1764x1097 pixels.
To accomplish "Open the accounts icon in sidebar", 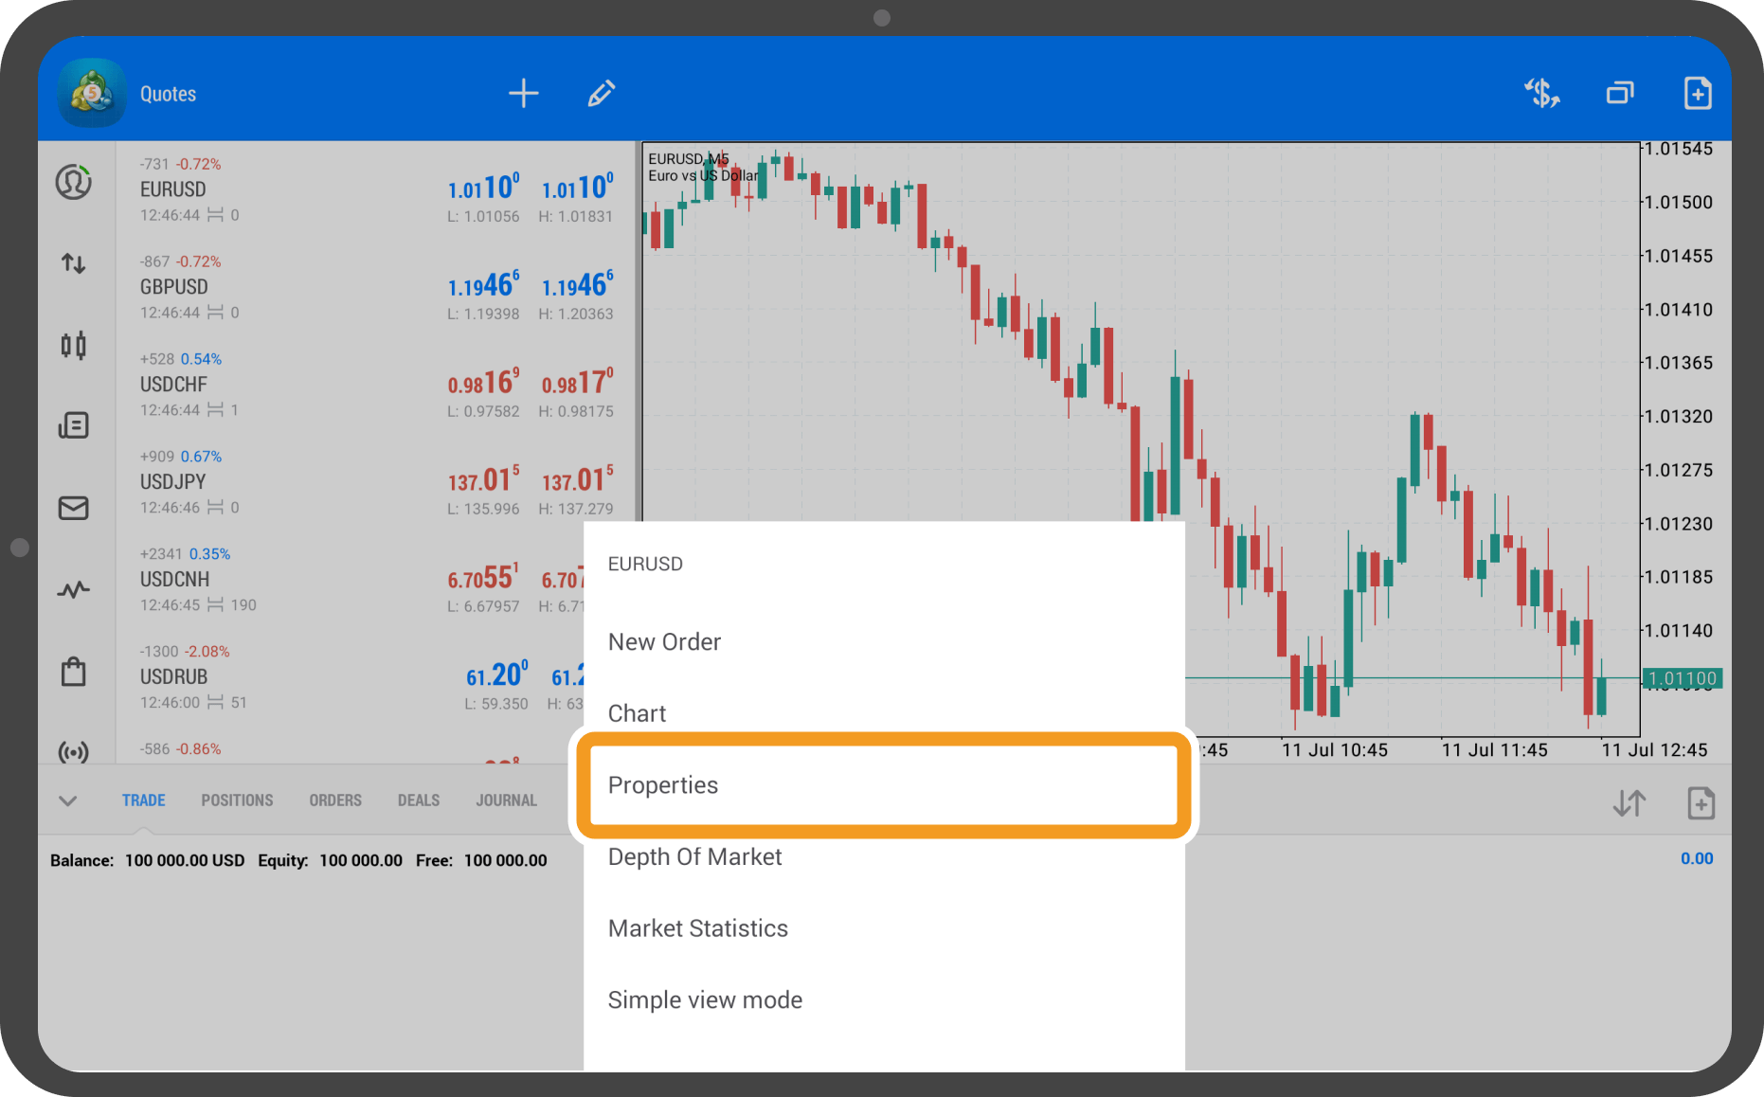I will click(x=73, y=182).
